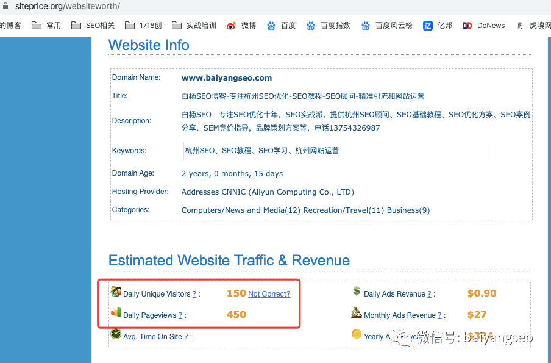Screen dimensions: 551x363
Task: Click the Computers/News and Media(12) category
Action: coord(241,210)
